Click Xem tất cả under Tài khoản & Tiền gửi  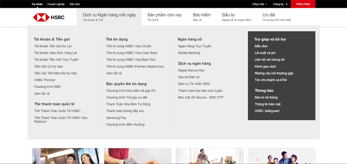coord(42,94)
